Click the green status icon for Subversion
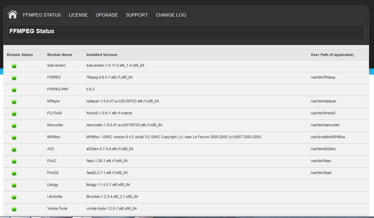 pyautogui.click(x=14, y=66)
